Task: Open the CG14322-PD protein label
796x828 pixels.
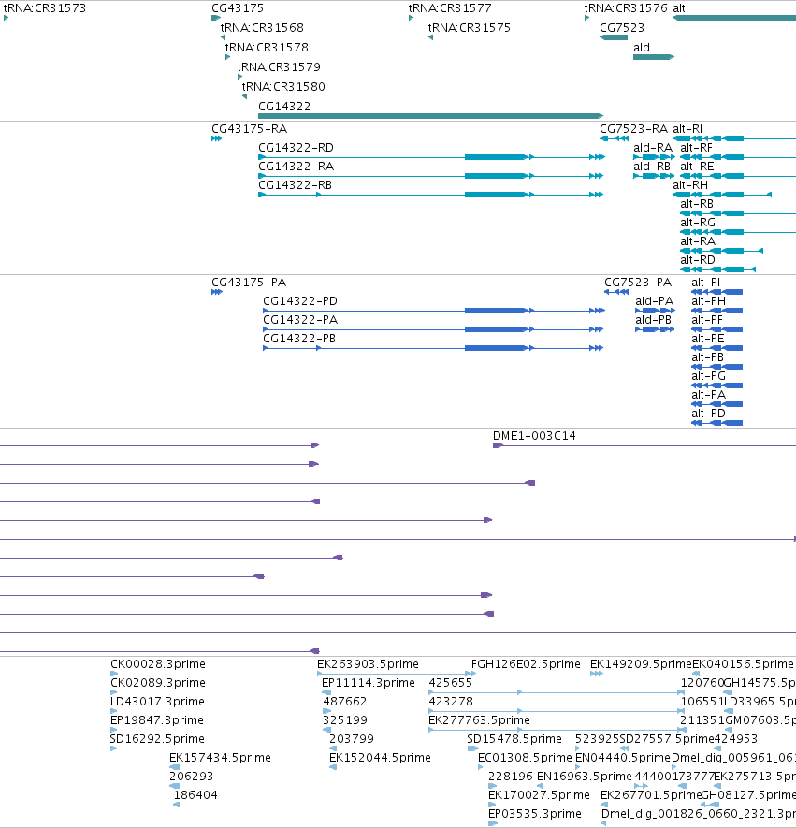Action: click(x=300, y=301)
